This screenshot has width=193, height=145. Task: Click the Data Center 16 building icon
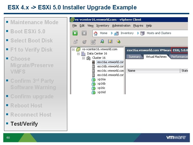(x=83, y=53)
